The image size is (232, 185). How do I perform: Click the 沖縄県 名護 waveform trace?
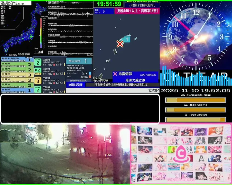(x=70, y=53)
